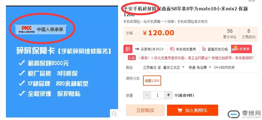
Task: Click the red 公告 announcement badge
Action: pos(132,58)
